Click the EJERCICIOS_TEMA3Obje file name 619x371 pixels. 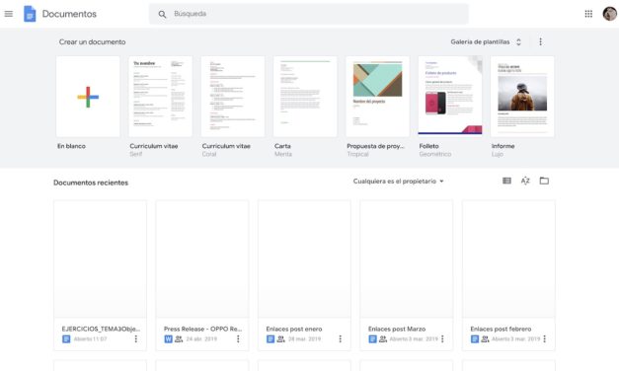click(x=101, y=329)
